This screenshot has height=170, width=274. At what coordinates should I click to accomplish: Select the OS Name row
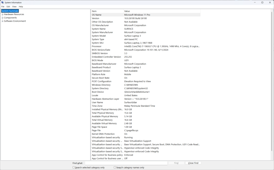146,15
